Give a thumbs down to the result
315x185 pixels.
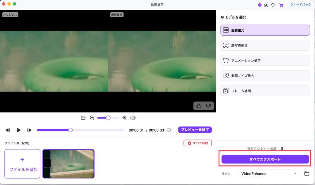click(x=209, y=106)
